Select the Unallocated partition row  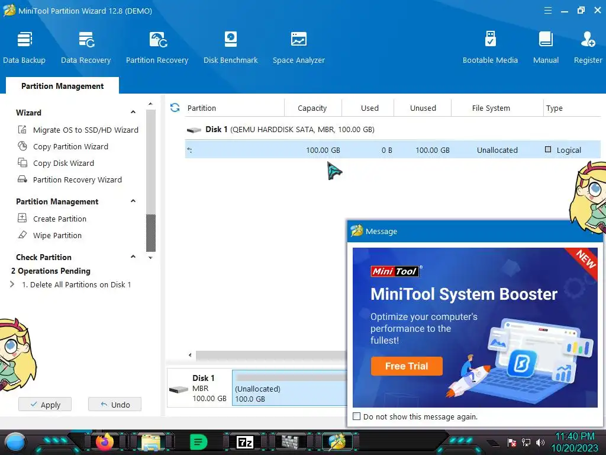tap(393, 150)
